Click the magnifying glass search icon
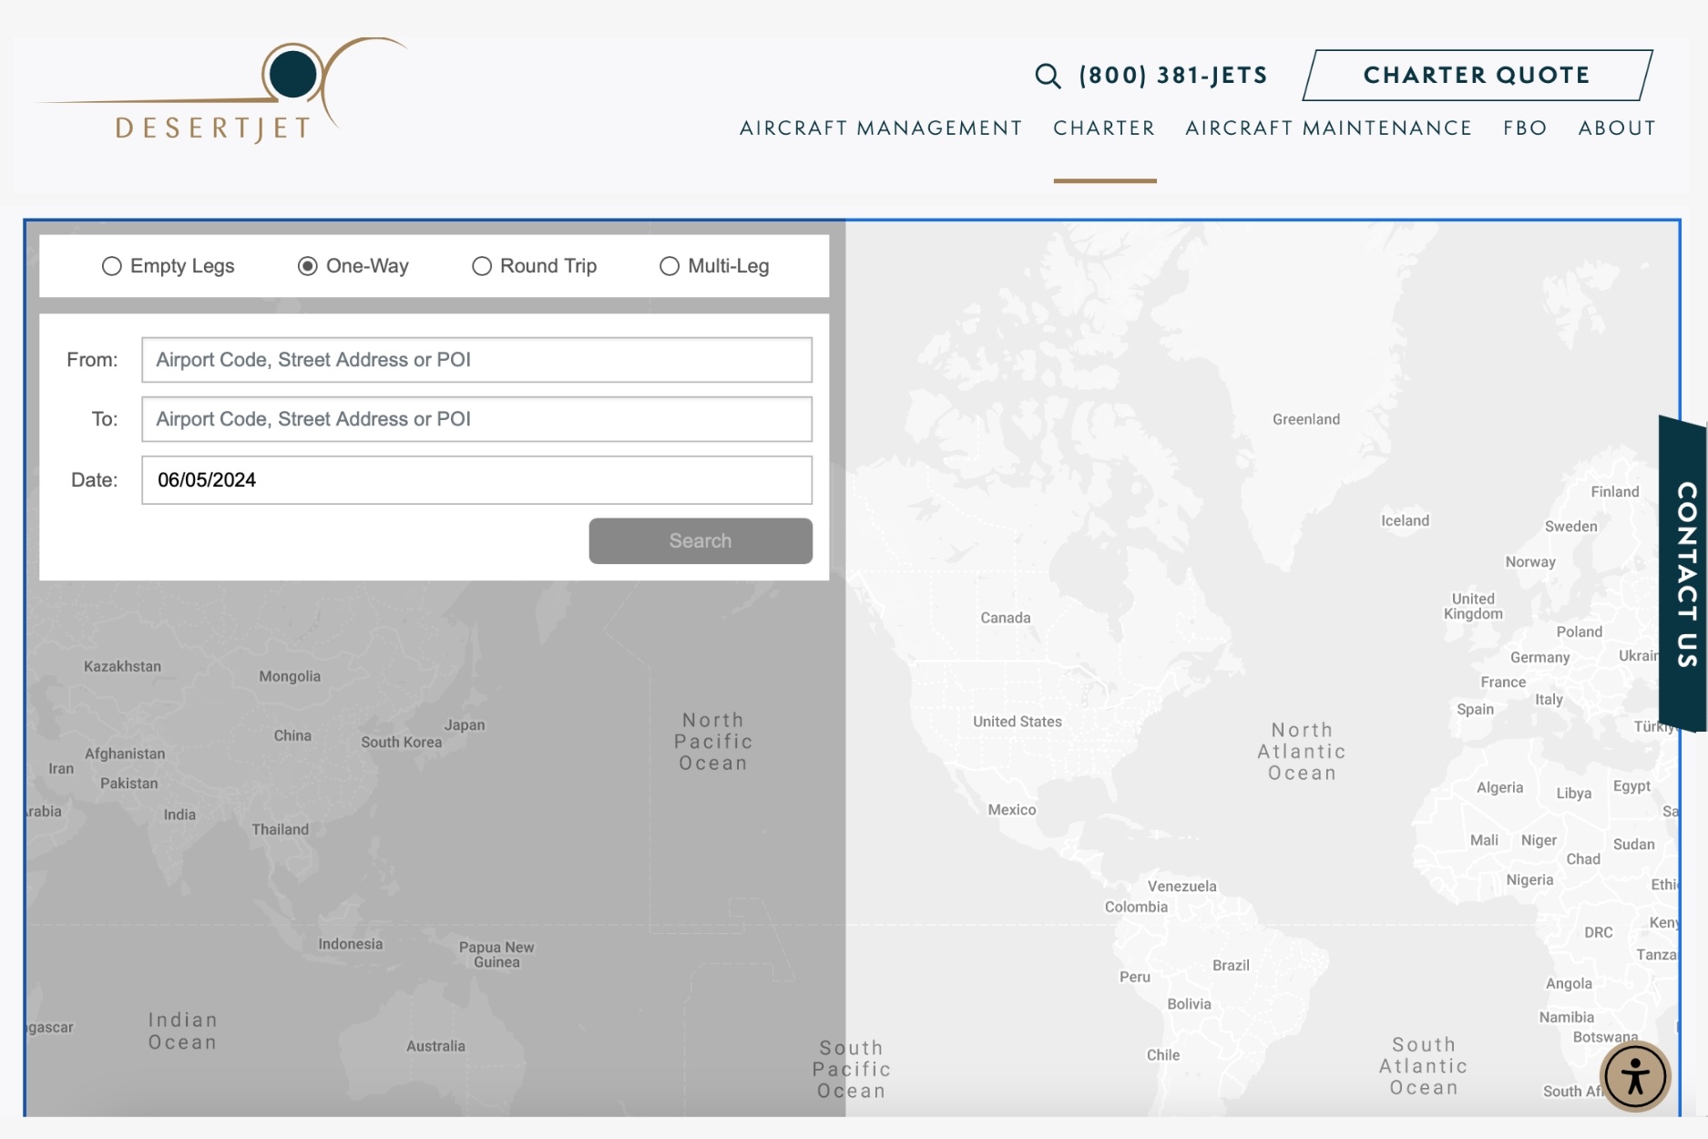1708x1139 pixels. (x=1048, y=76)
